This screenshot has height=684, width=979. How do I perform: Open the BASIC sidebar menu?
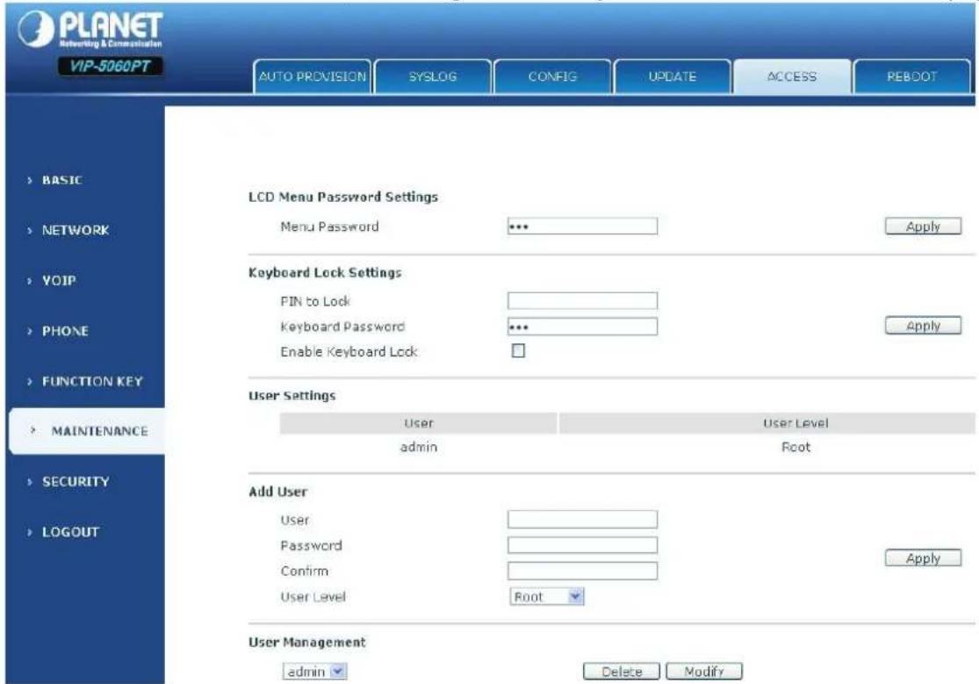tap(61, 180)
